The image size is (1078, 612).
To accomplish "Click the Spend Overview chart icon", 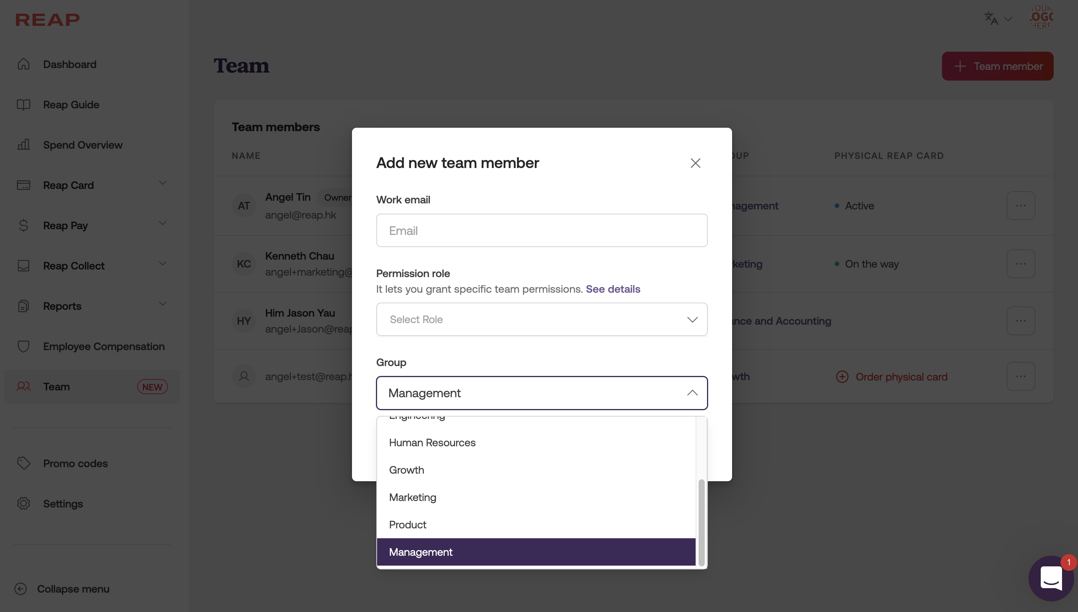I will [24, 144].
